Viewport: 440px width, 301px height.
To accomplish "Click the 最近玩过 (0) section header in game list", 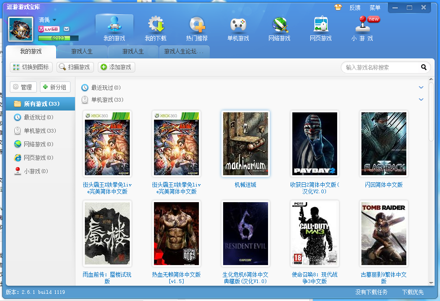I will click(x=101, y=88).
